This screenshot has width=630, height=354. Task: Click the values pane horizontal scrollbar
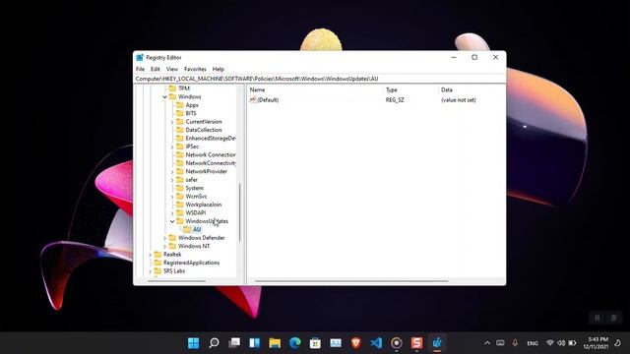point(351,281)
